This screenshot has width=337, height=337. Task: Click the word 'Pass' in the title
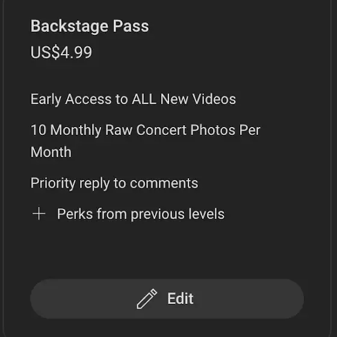[131, 26]
